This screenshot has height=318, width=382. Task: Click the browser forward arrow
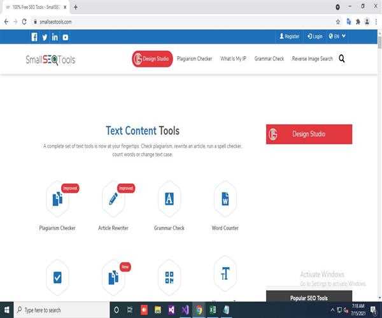15,22
